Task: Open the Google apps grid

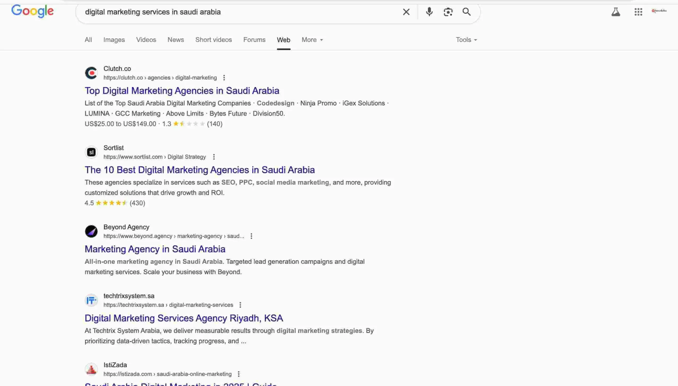Action: (x=639, y=12)
